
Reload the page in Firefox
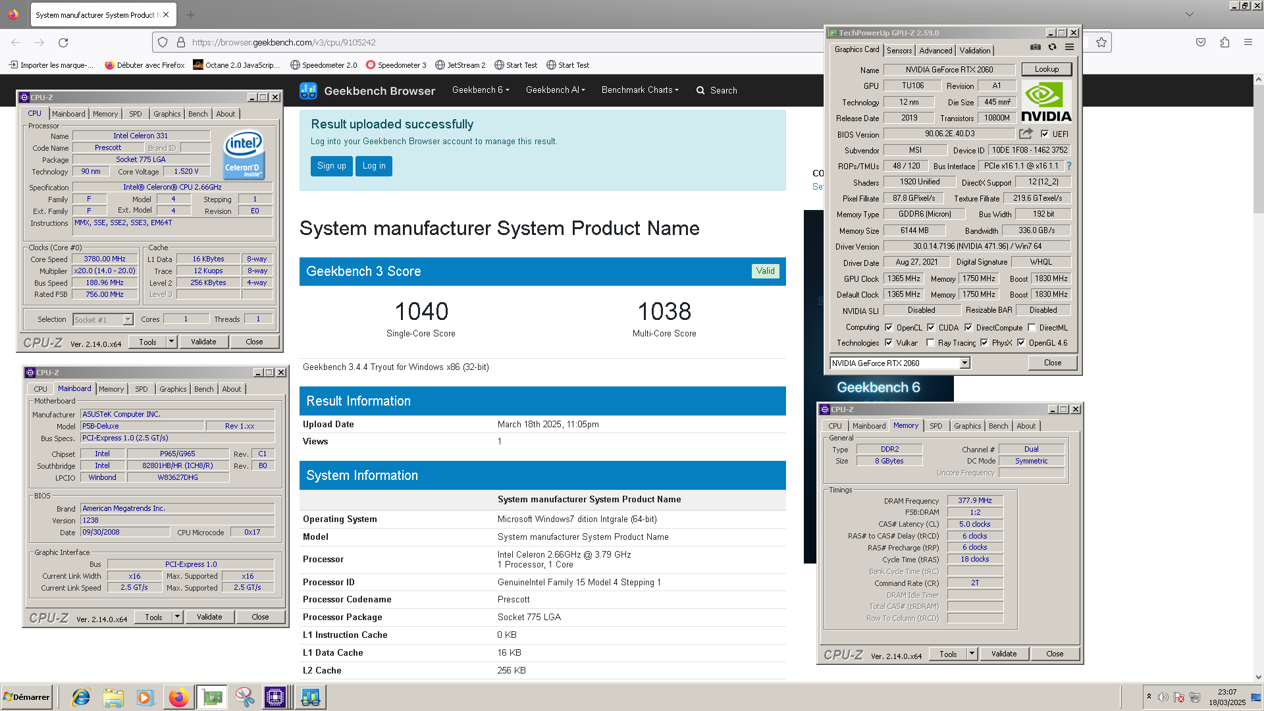[63, 42]
